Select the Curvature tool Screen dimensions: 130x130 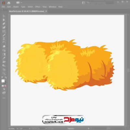[4, 27]
